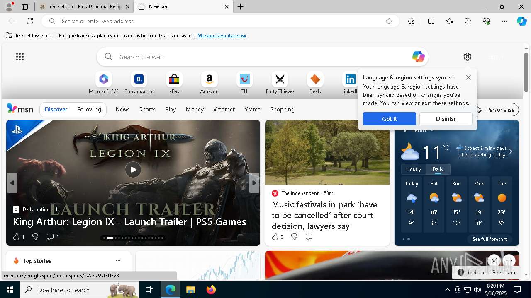
Task: Open the Split screen icon
Action: tap(431, 21)
